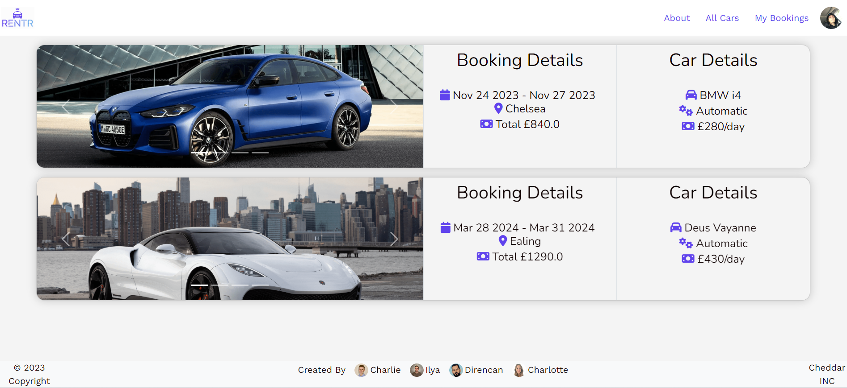Screen dimensions: 847x388
Task: Open the About page
Action: 677,18
